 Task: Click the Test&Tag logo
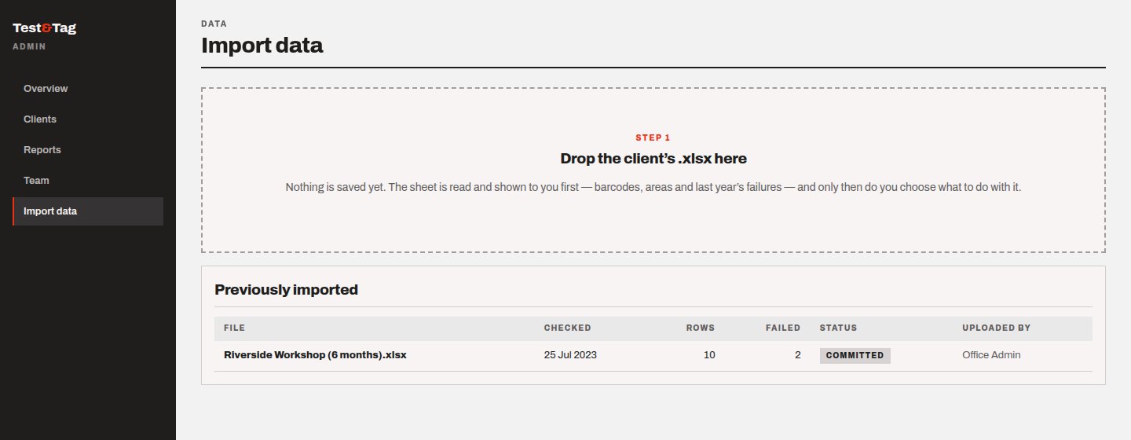pos(44,28)
